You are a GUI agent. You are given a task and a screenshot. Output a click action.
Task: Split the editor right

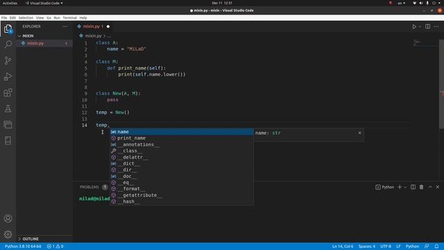(x=427, y=26)
